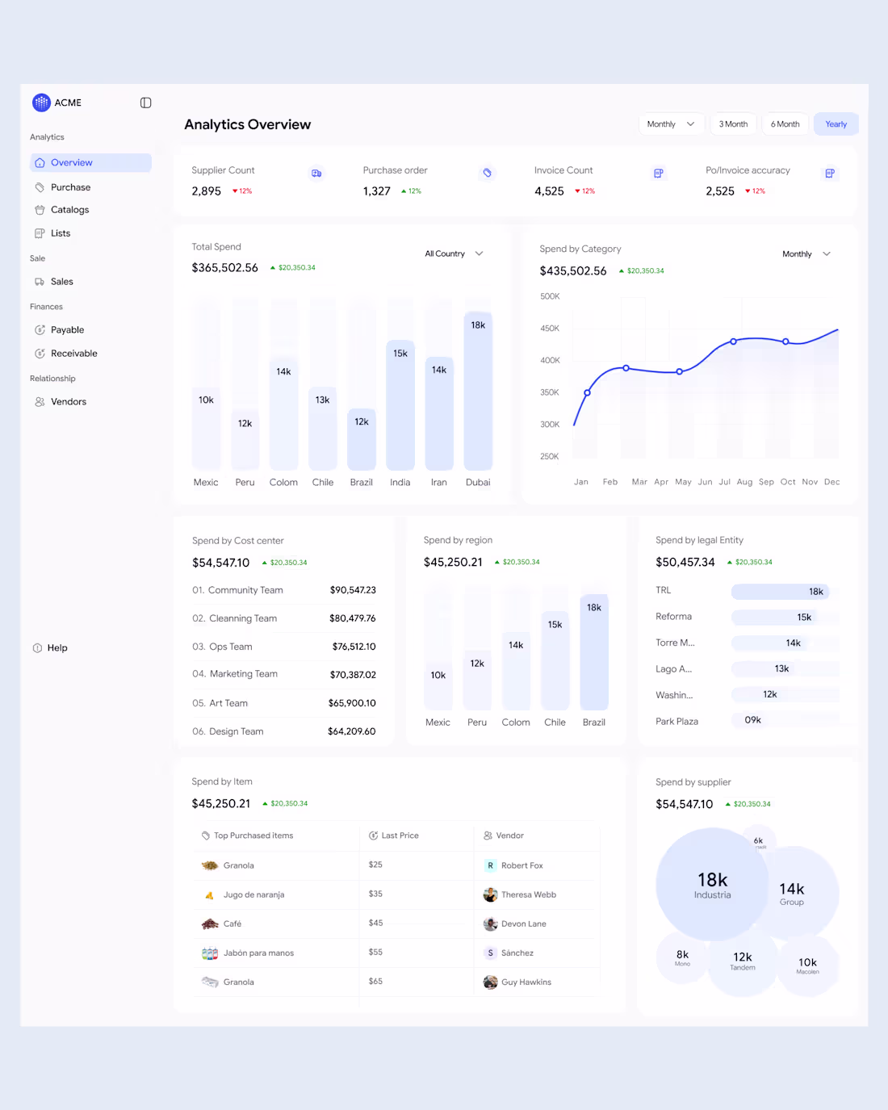Click the Invoice Count card icon
The width and height of the screenshot is (888, 1110).
[658, 173]
